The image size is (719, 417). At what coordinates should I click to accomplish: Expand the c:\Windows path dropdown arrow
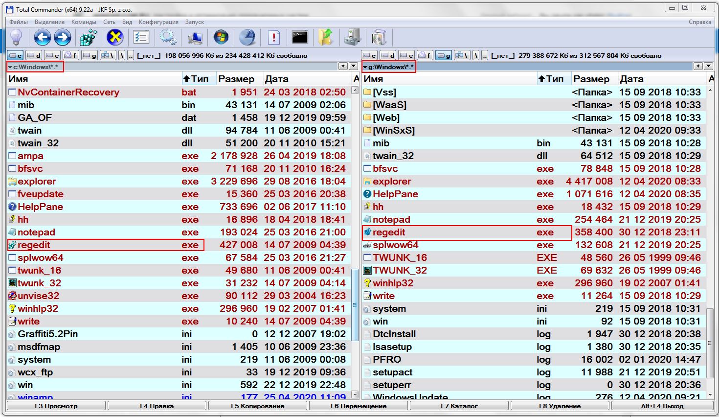click(x=10, y=67)
